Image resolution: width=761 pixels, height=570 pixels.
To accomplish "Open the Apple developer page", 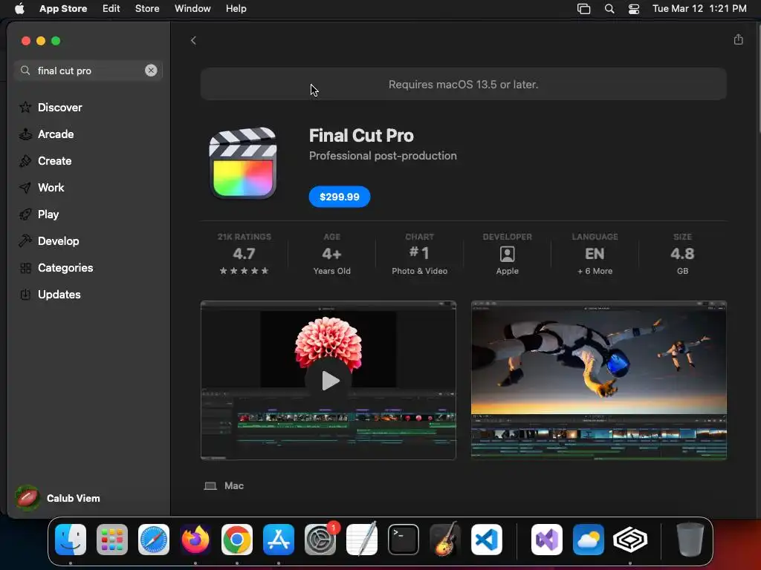I will (507, 255).
